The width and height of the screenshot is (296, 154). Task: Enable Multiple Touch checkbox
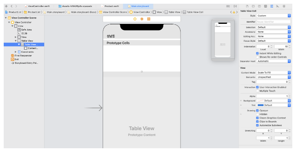click(257, 91)
